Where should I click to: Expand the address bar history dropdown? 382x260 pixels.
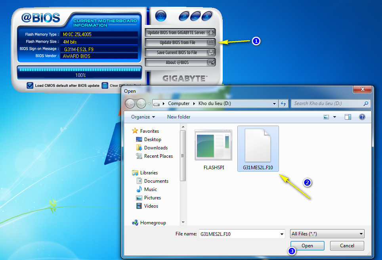pos(274,103)
